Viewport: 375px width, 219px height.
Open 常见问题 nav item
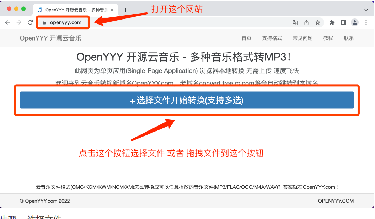pyautogui.click(x=302, y=38)
